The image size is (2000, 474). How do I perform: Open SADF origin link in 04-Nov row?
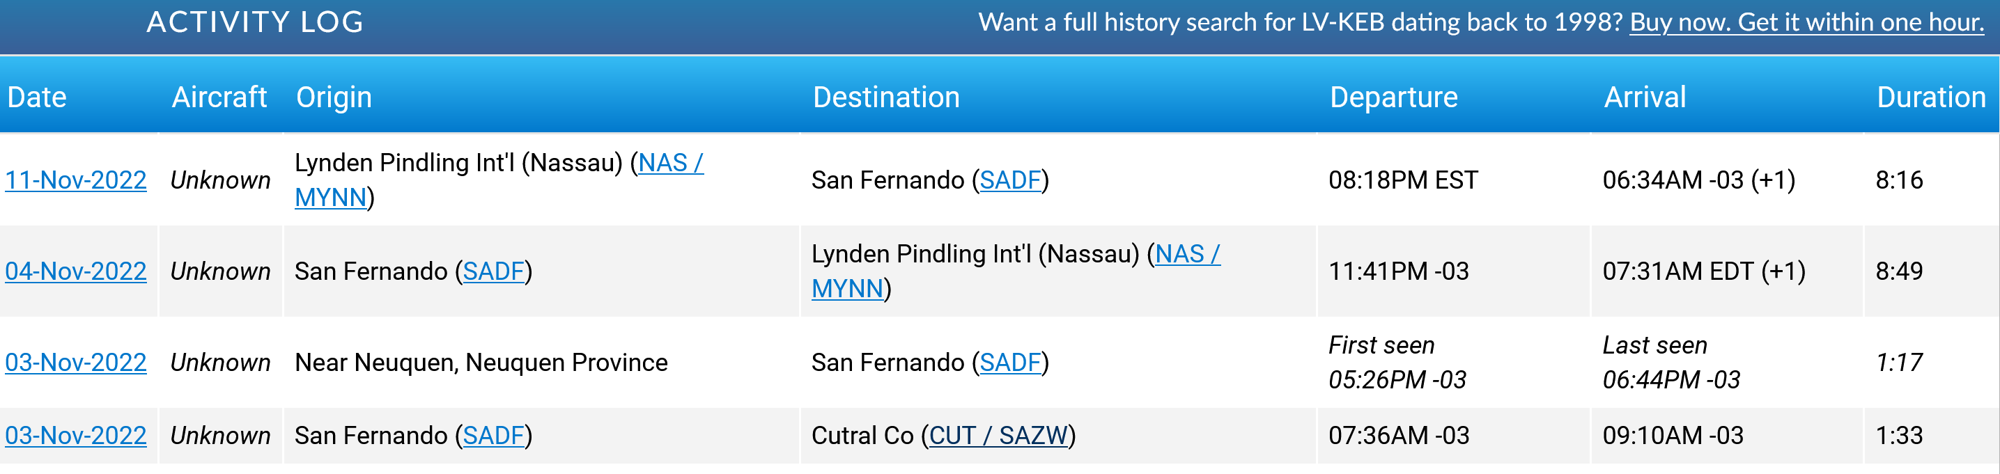493,271
